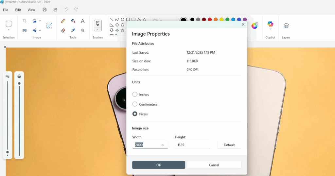
Task: Reset image size with Default button
Action: pyautogui.click(x=229, y=145)
